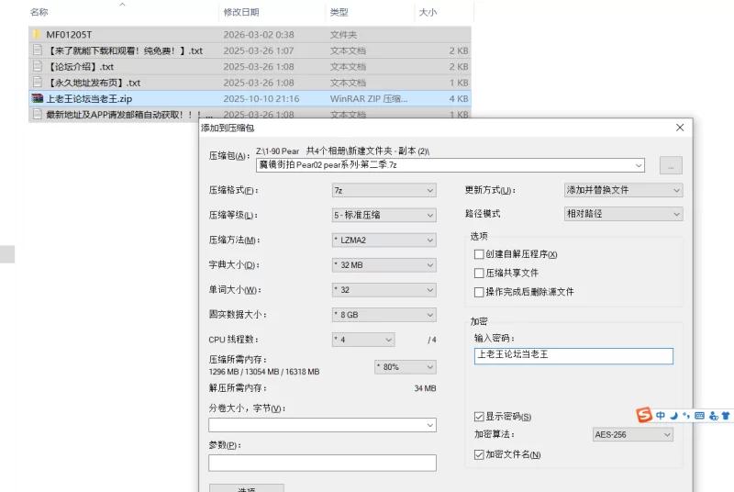Open the 单词大小 dropdown showing 32
This screenshot has width=734, height=492.
click(384, 290)
